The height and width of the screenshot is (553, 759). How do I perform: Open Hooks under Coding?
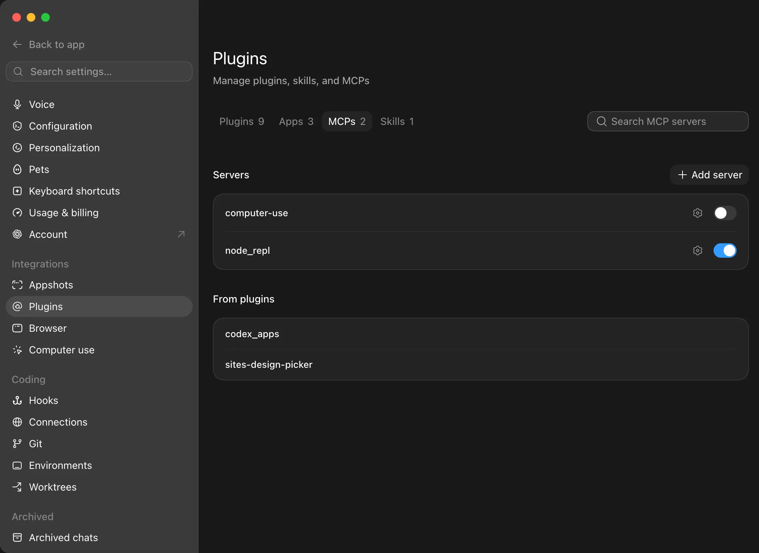pos(99,400)
